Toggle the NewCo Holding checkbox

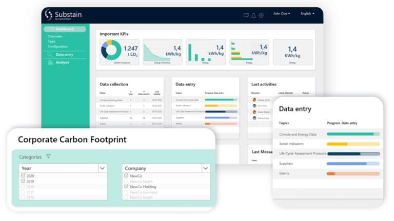tap(126, 187)
